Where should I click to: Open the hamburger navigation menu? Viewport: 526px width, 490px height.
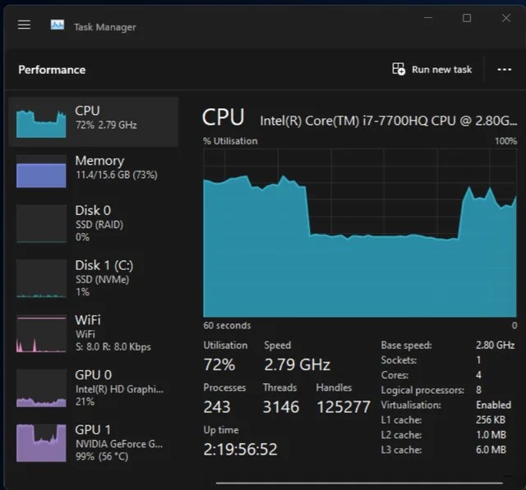[x=24, y=25]
